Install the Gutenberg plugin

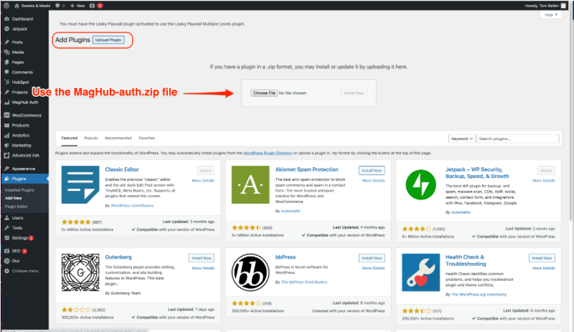pyautogui.click(x=202, y=258)
